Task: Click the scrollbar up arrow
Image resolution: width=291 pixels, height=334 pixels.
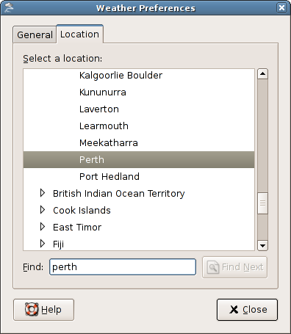Action: pyautogui.click(x=262, y=74)
